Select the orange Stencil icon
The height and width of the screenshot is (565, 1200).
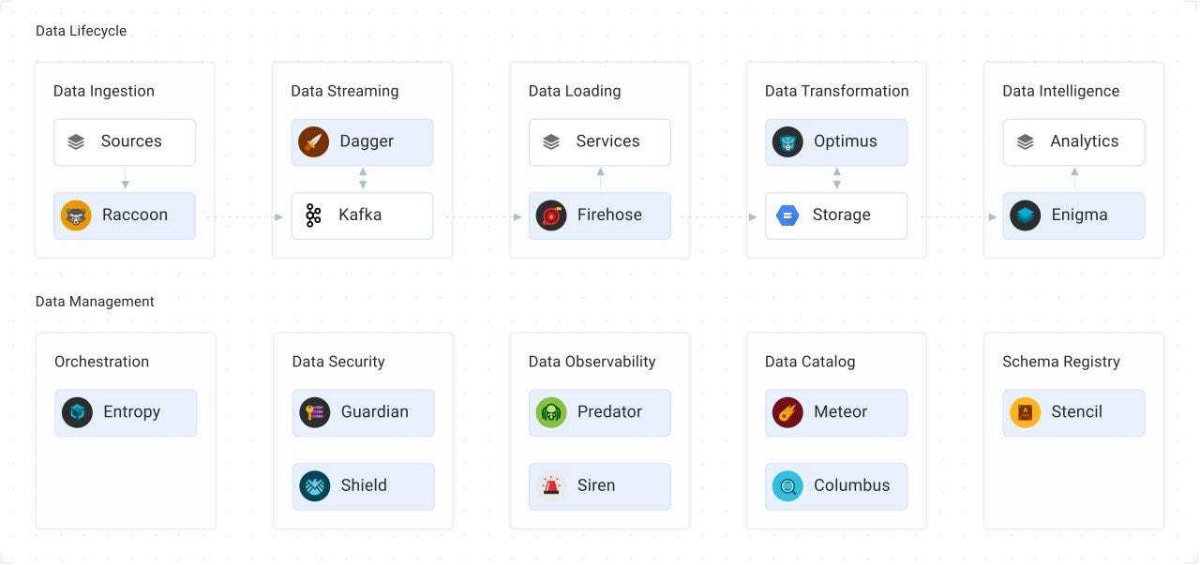pos(1025,412)
